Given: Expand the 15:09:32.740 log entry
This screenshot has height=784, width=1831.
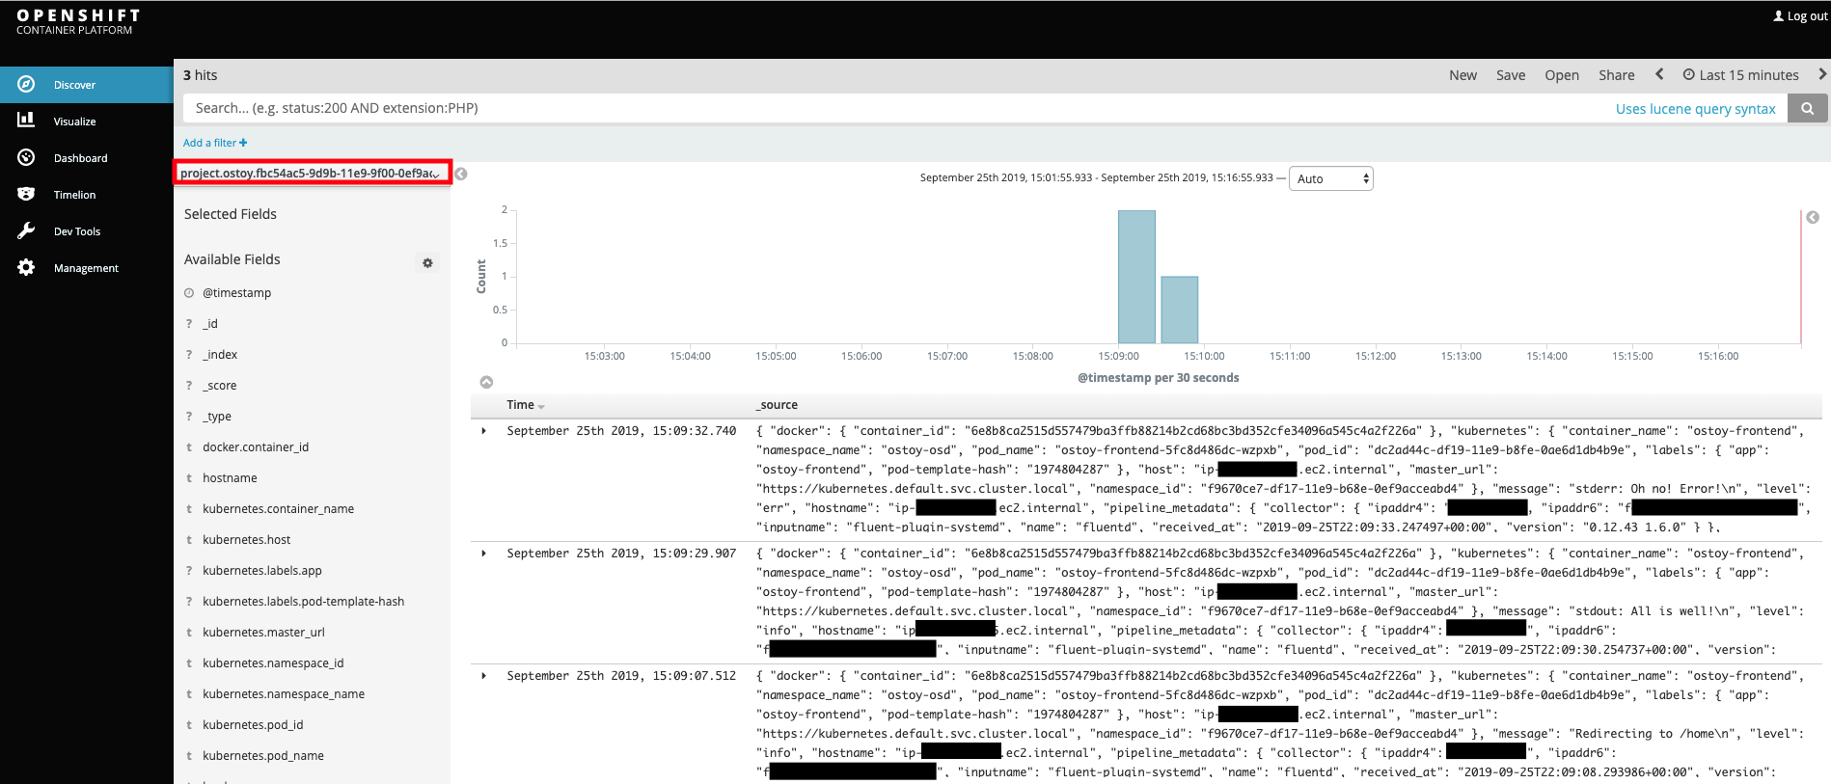Looking at the screenshot, I should 484,431.
